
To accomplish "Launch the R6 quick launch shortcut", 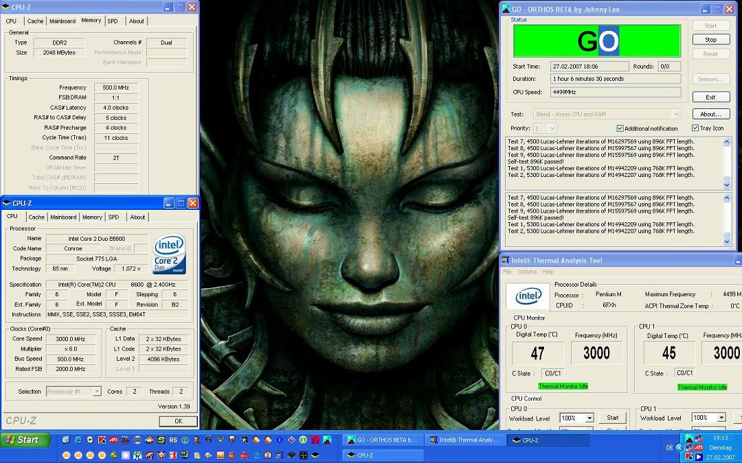I will pyautogui.click(x=173, y=440).
